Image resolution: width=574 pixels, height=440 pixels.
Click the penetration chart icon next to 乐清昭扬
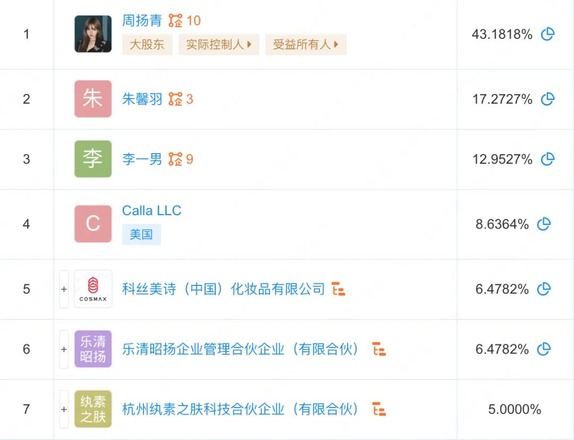379,349
